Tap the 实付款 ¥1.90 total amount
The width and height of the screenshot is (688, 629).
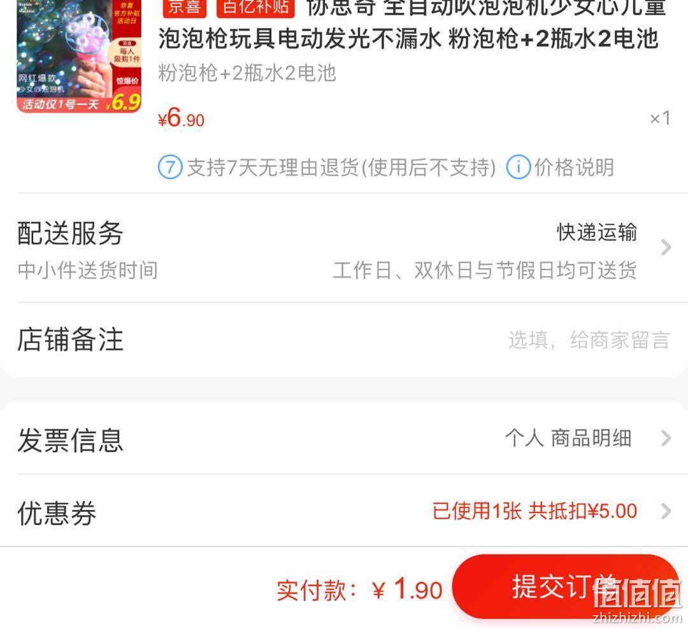[359, 589]
